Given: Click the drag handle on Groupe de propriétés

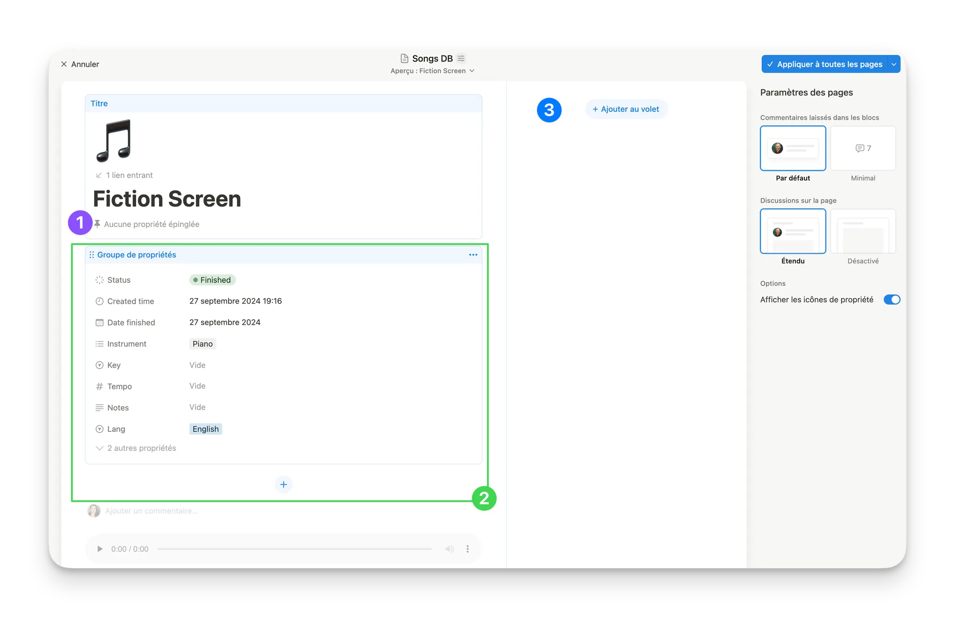Looking at the screenshot, I should [x=92, y=255].
